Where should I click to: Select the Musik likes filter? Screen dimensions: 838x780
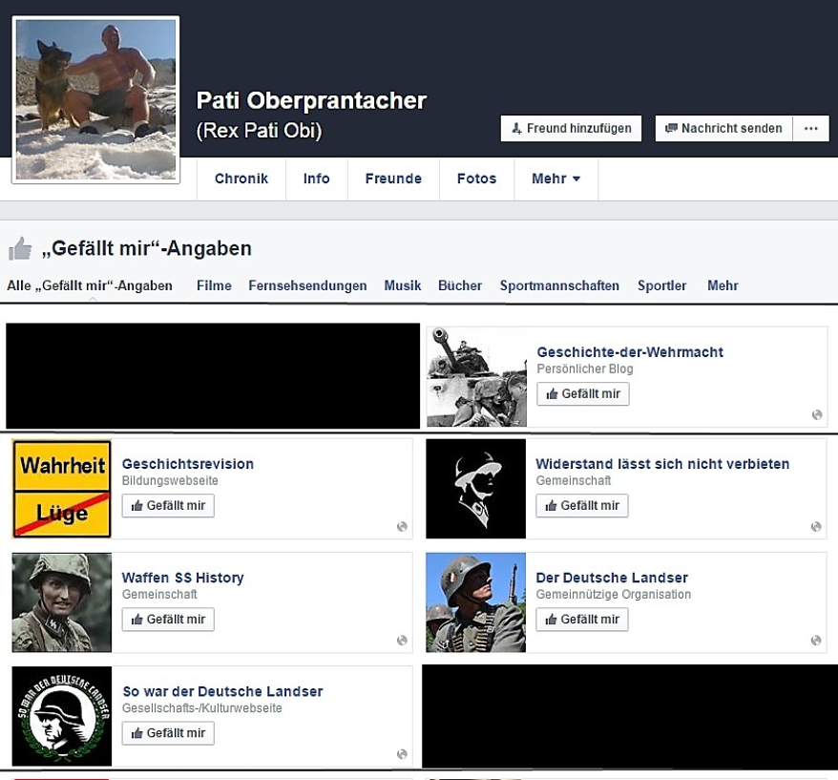click(x=403, y=286)
